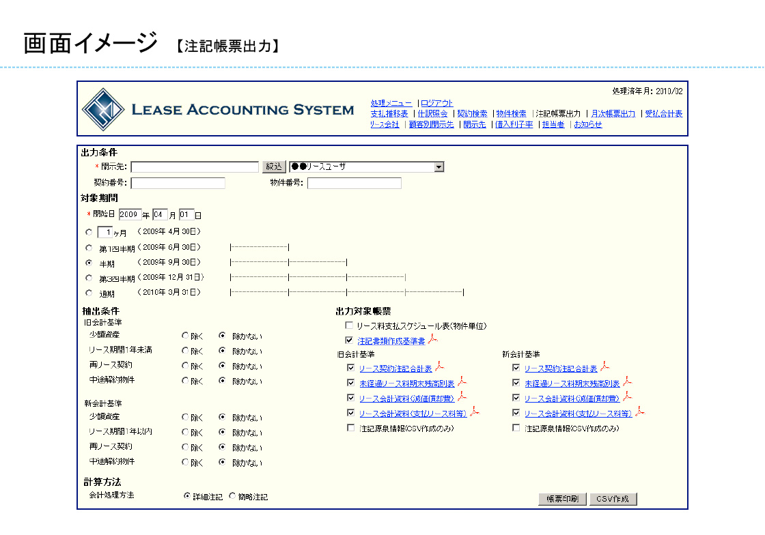
Task: Go to 物件検索 page
Action: [512, 113]
